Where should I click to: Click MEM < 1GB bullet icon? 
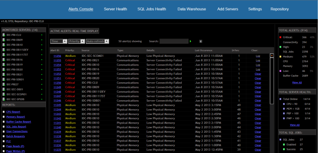point(284,109)
